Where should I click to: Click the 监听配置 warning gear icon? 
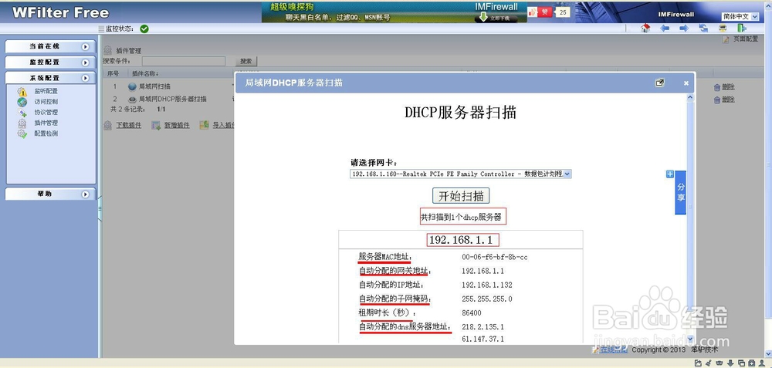pos(22,92)
